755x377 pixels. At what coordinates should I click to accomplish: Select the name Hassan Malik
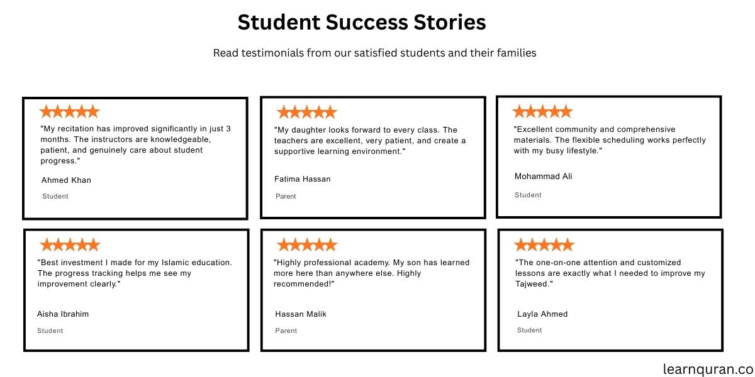pyautogui.click(x=301, y=314)
